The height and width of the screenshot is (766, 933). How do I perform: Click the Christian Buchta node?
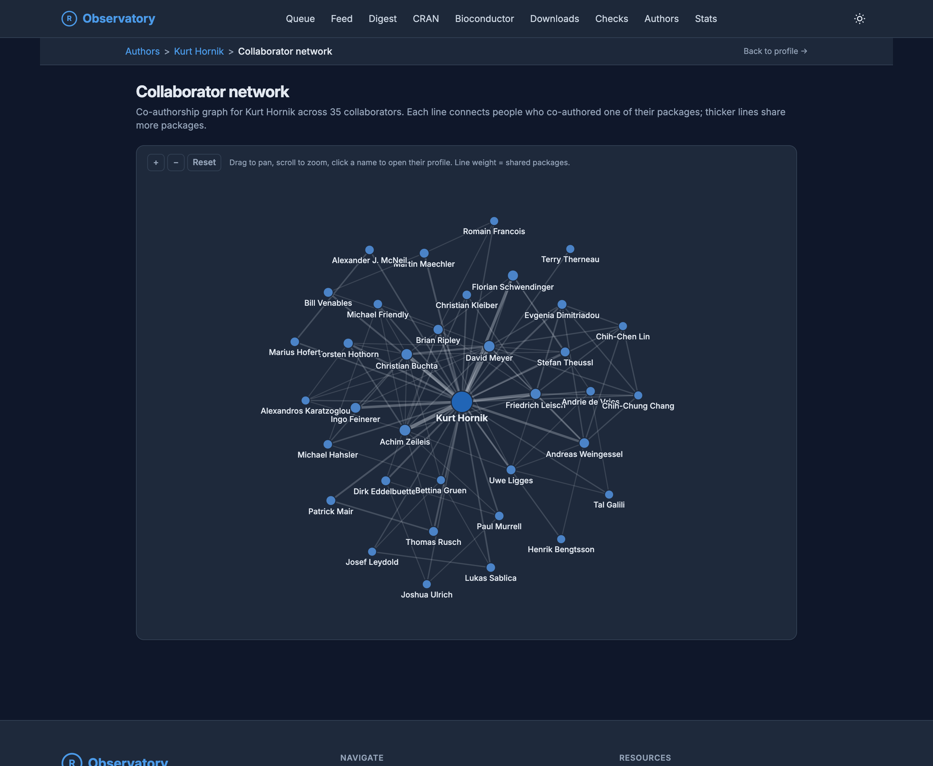click(x=407, y=354)
